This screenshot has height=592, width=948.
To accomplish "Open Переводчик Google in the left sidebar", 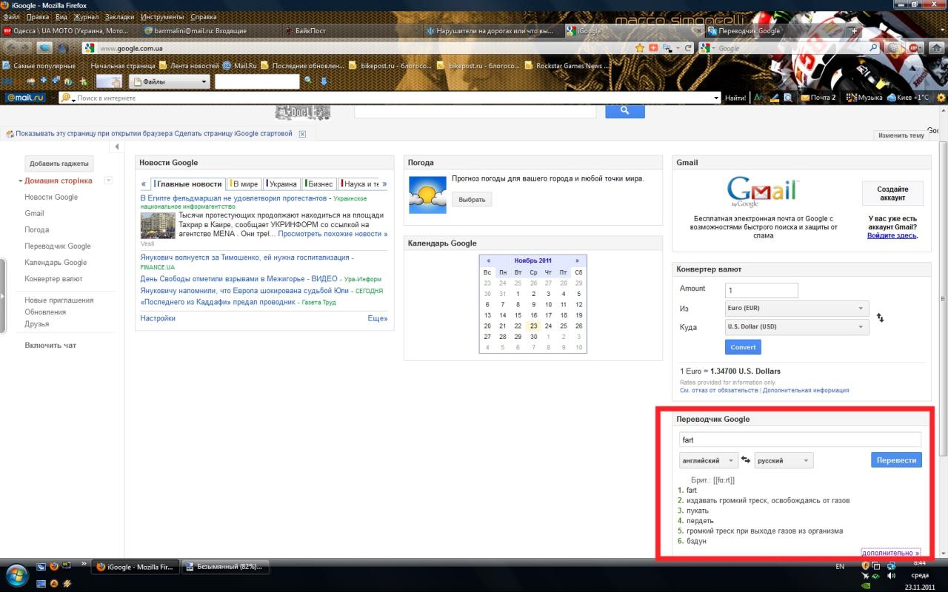I will (58, 246).
